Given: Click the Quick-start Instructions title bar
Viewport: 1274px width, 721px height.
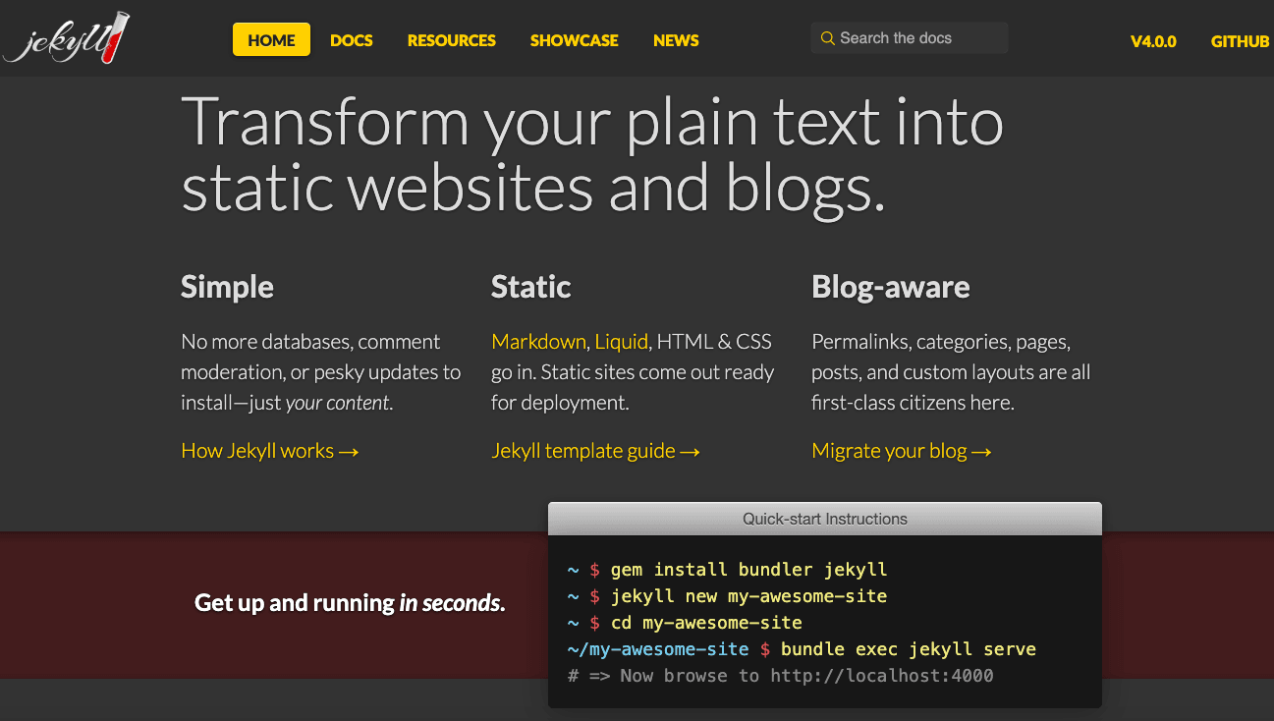Looking at the screenshot, I should [x=825, y=519].
